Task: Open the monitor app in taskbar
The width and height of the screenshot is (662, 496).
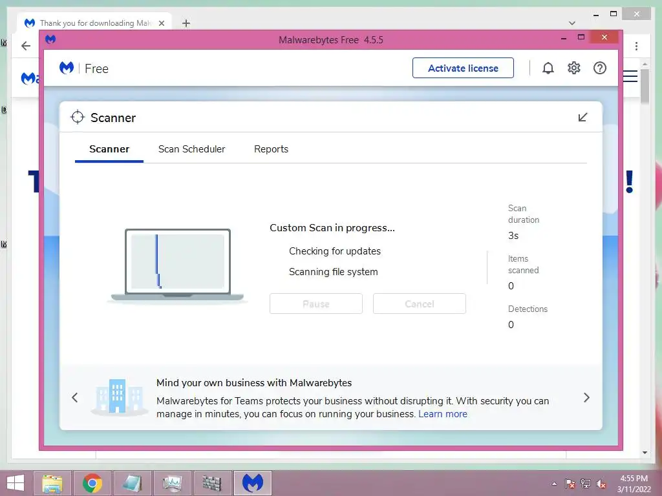Action: (x=173, y=483)
